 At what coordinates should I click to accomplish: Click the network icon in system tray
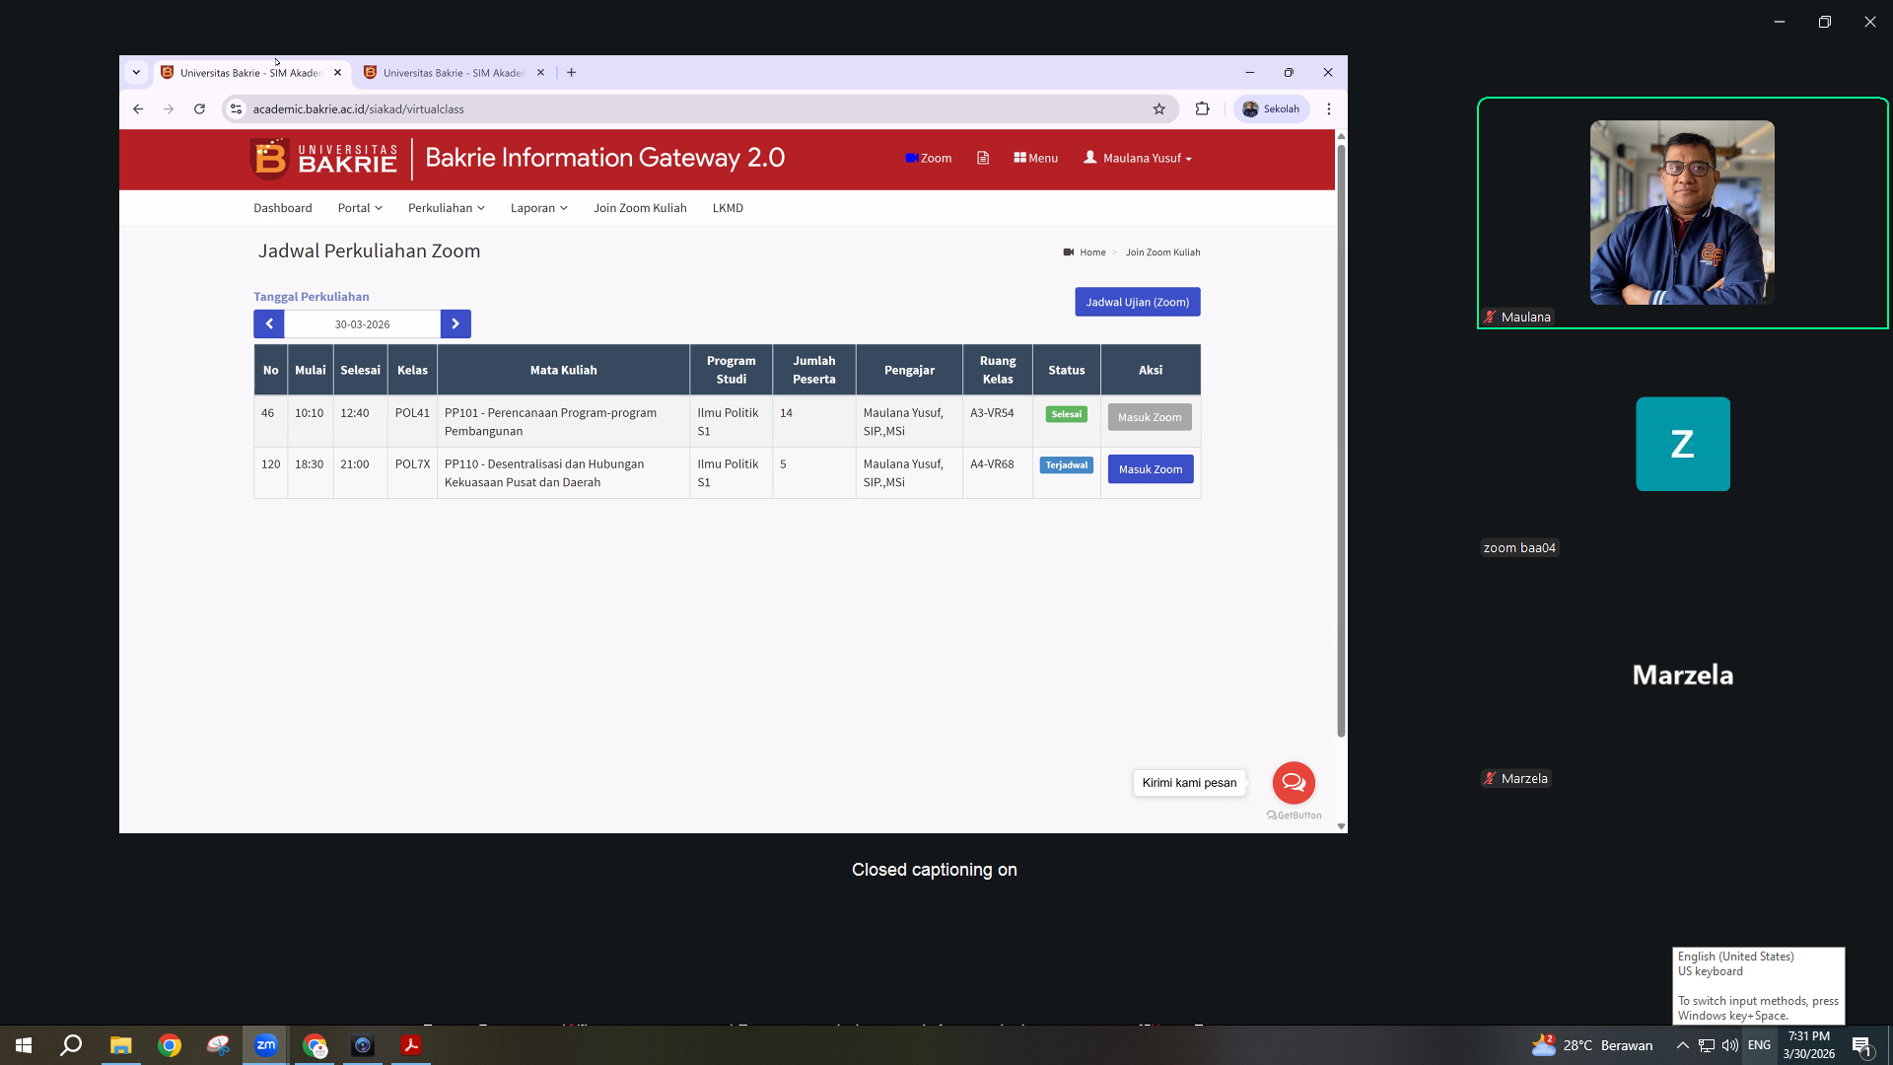(1707, 1045)
